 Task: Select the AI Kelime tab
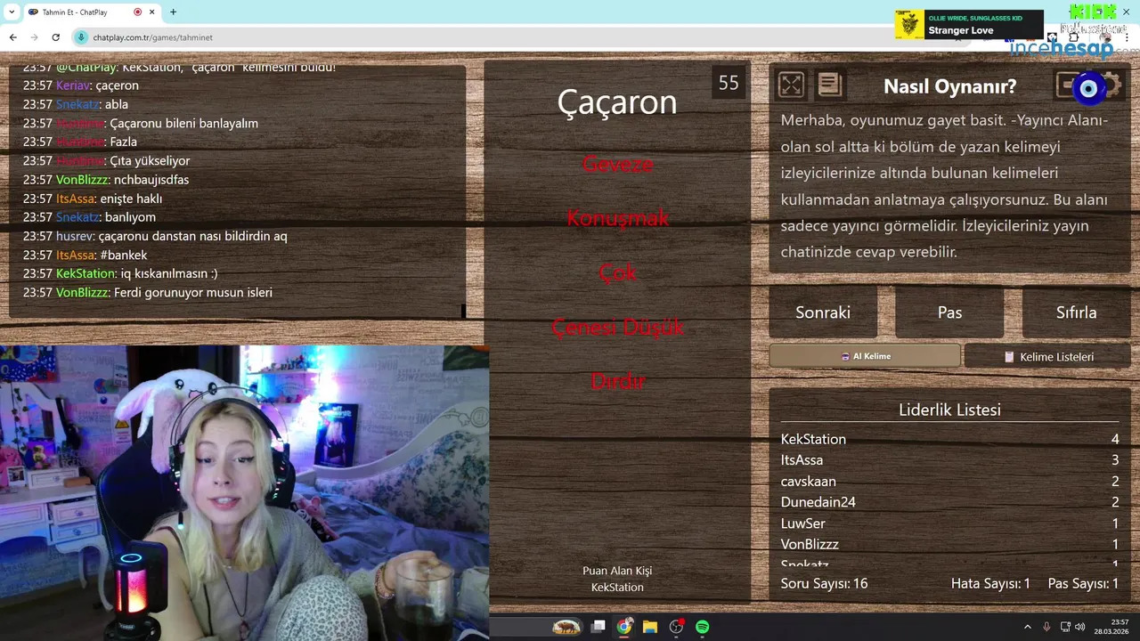865,356
